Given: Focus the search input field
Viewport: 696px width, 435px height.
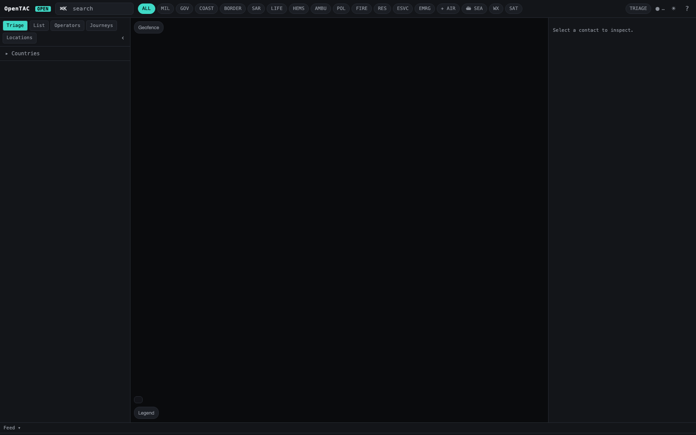Looking at the screenshot, I should pos(94,9).
